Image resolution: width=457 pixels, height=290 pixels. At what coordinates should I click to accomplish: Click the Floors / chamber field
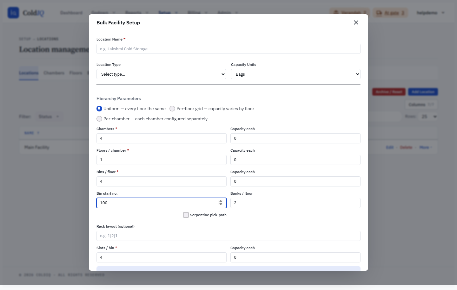pos(162,160)
